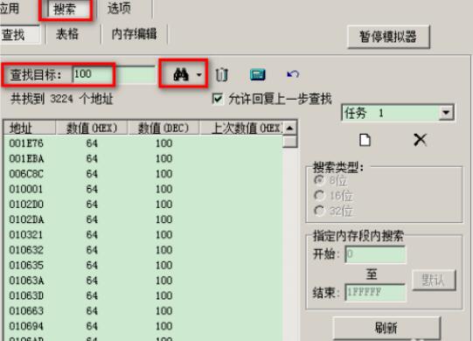Select address row 006C8C
This screenshot has width=473, height=341.
click(x=143, y=174)
